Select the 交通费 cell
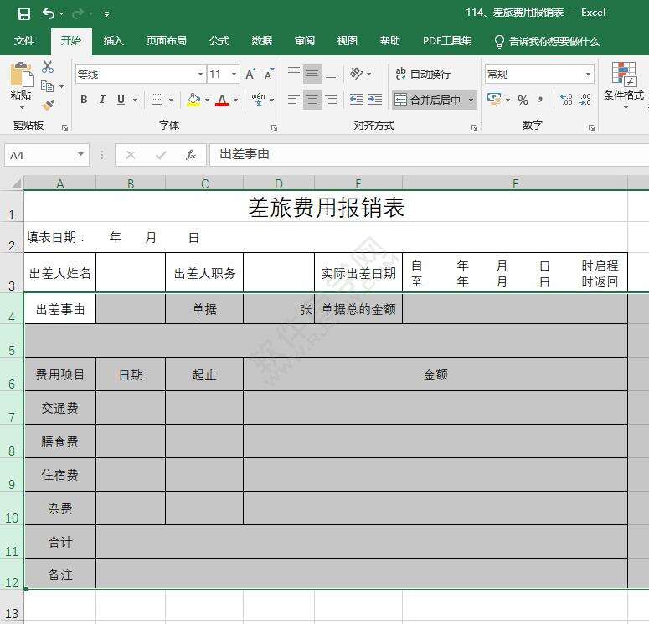Viewport: 649px width, 624px height. (60, 408)
